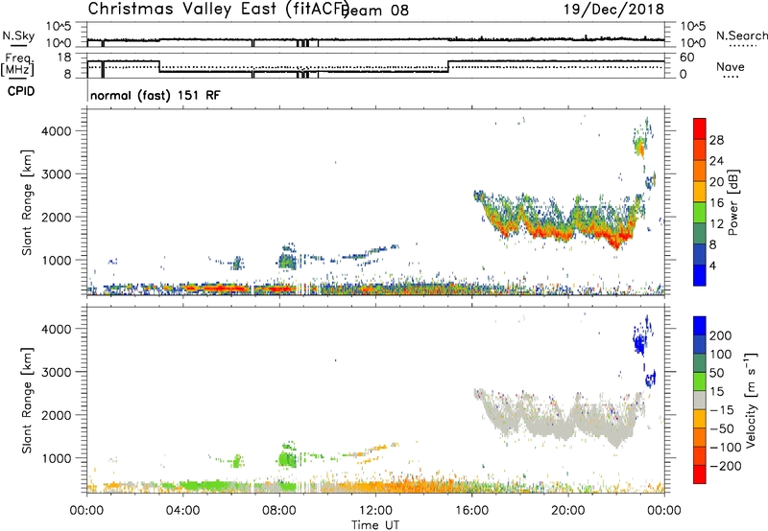Click the '1000' range tick of velocity panel
Image resolution: width=768 pixels, height=531 pixels.
pos(56,458)
